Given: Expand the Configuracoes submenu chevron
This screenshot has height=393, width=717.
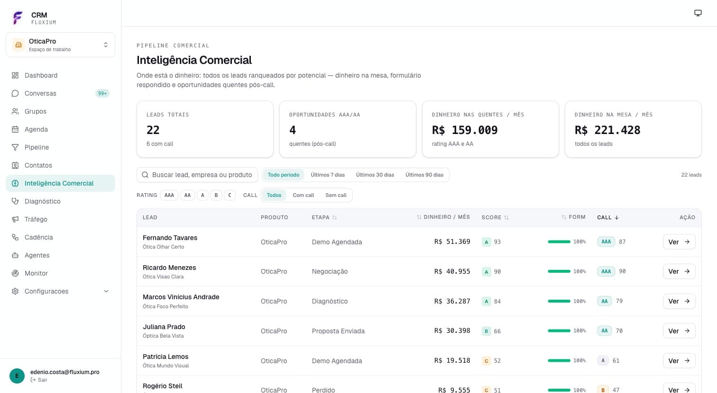Looking at the screenshot, I should (106, 291).
